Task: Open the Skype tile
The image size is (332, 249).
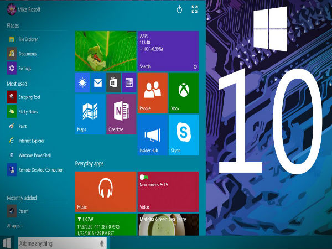Action: click(184, 134)
